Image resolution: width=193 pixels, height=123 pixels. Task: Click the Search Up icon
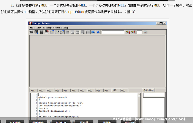(x=133, y=32)
